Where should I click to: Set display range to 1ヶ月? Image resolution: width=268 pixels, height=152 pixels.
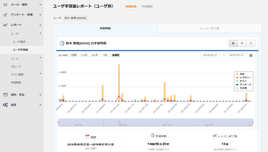coord(84,55)
